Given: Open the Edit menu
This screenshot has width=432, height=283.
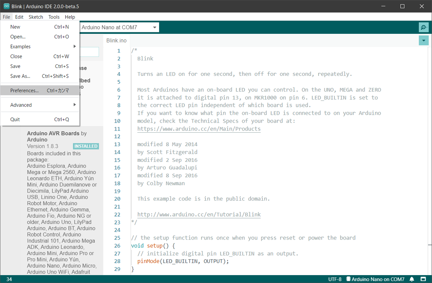Looking at the screenshot, I should [x=19, y=17].
